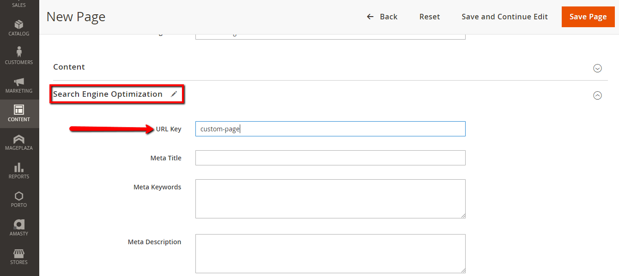
Task: Click the Meta Keywords label
Action: tap(158, 187)
